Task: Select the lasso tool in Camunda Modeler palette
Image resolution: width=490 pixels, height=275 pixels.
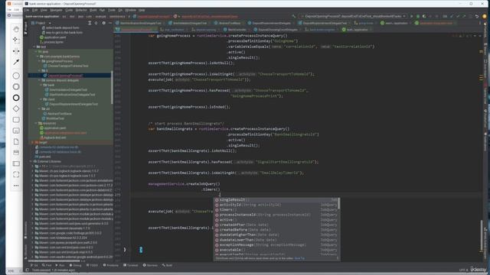Action: (16, 40)
